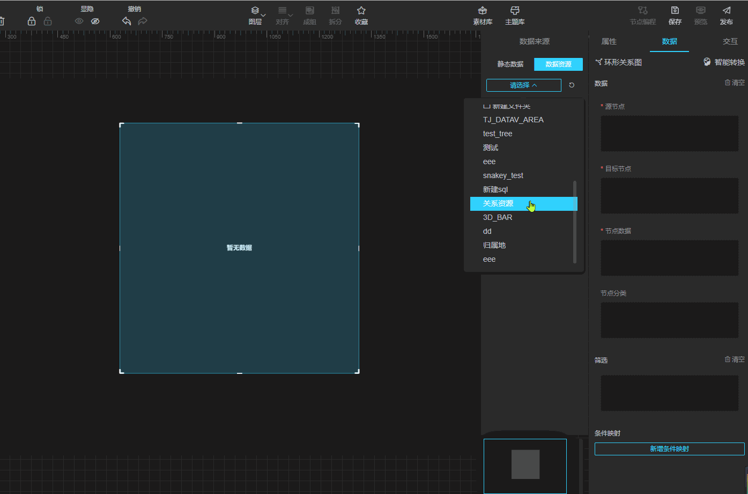
Task: Click the trash icon at the toolbar's left edge
Action: 2,21
